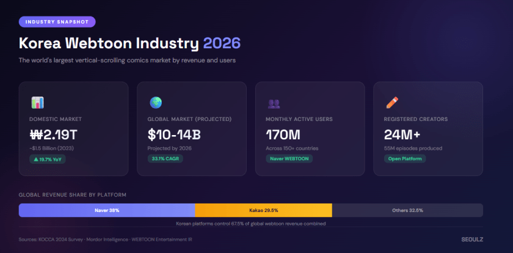Select the purple Naver 38% bar segment
This screenshot has width=513, height=253.
107,210
